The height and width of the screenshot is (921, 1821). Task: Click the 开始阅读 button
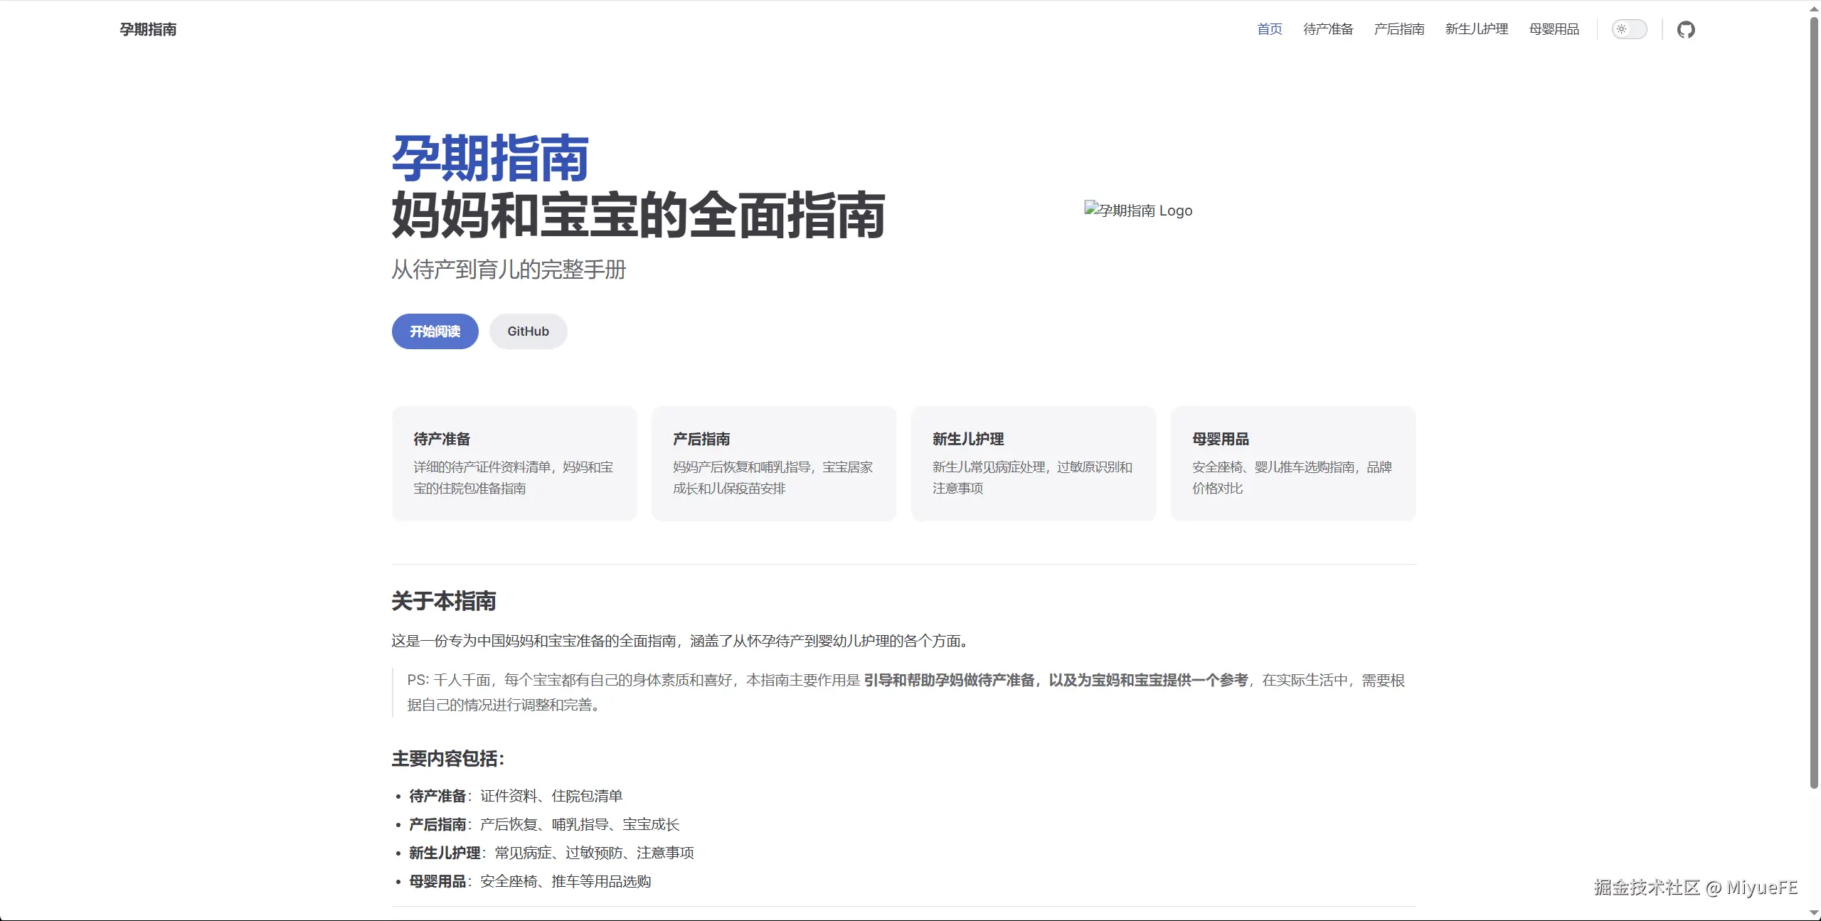[434, 331]
